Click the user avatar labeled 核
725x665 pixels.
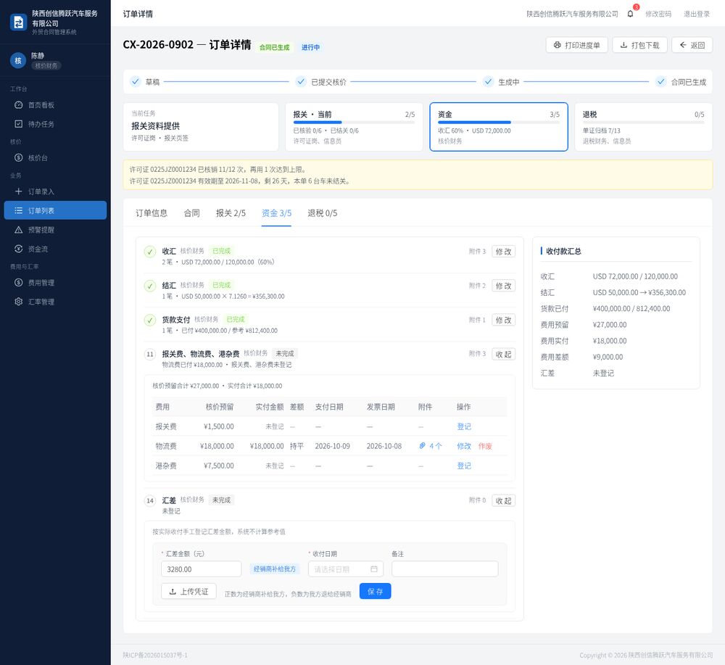tap(18, 61)
